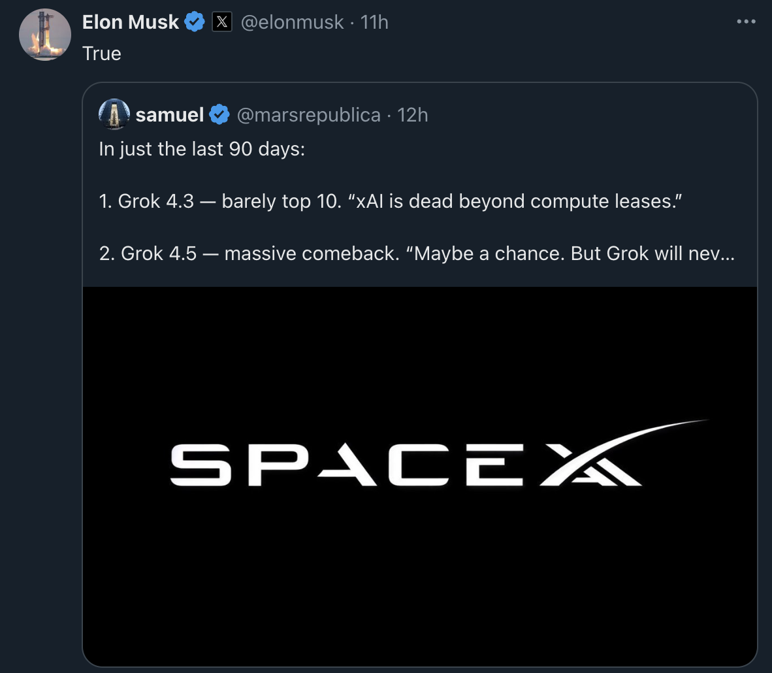Click the word 'SPACE' in the logo image
The height and width of the screenshot is (673, 772).
coord(347,465)
